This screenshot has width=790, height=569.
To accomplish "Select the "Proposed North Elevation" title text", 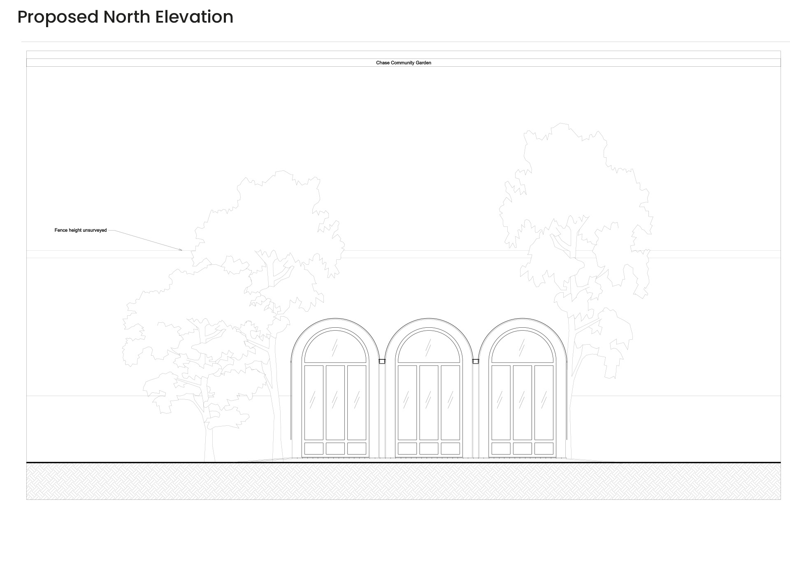I will 123,17.
